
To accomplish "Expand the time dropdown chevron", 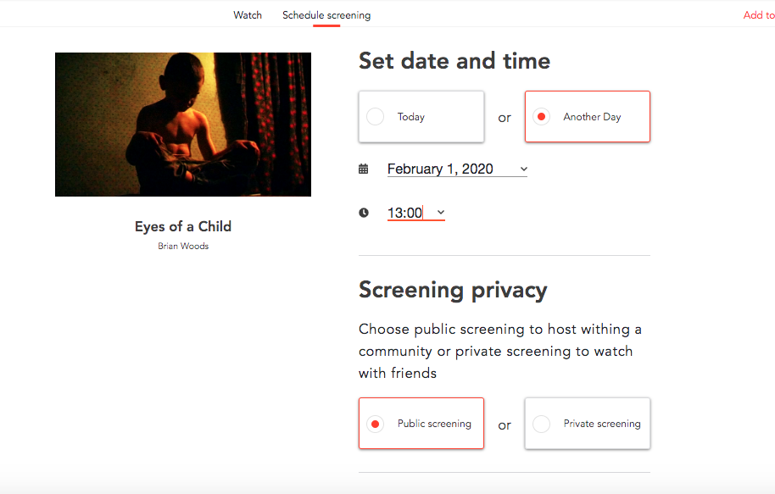I will tap(441, 213).
